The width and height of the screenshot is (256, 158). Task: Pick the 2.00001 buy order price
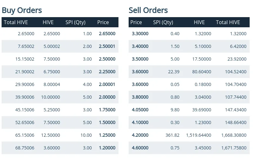click(107, 84)
